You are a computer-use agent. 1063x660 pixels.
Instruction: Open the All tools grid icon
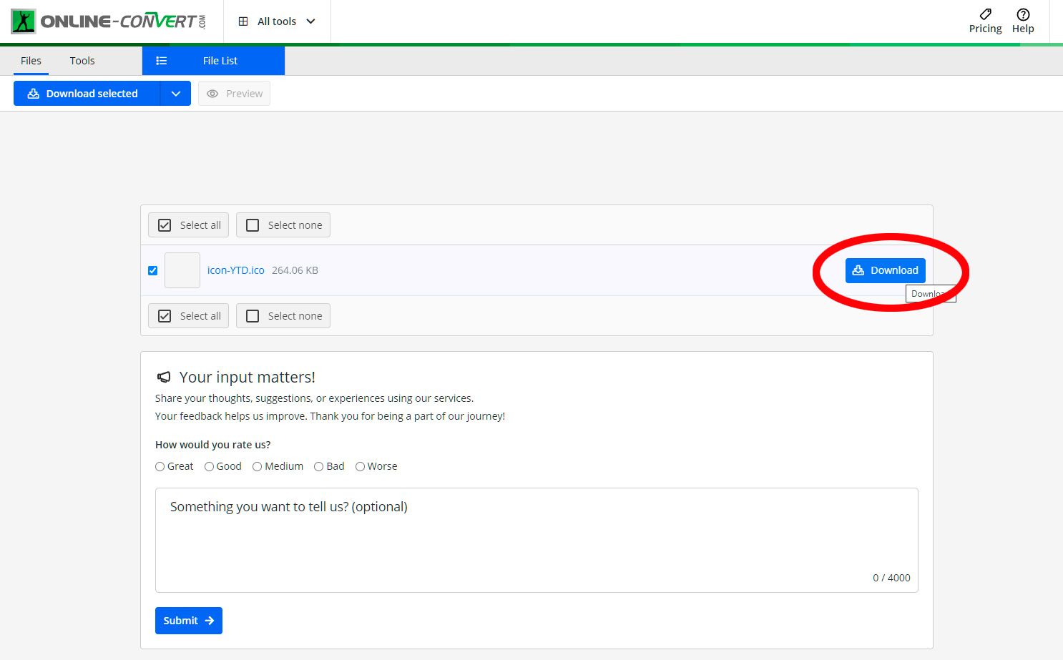(x=242, y=21)
